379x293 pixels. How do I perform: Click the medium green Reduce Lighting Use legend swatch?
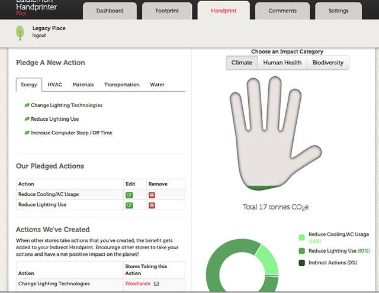tap(301, 251)
